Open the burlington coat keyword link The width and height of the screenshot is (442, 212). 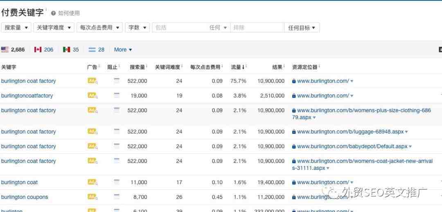pyautogui.click(x=20, y=183)
